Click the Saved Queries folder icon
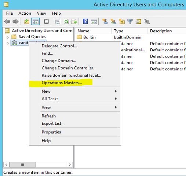The image size is (186, 176). (x=14, y=37)
